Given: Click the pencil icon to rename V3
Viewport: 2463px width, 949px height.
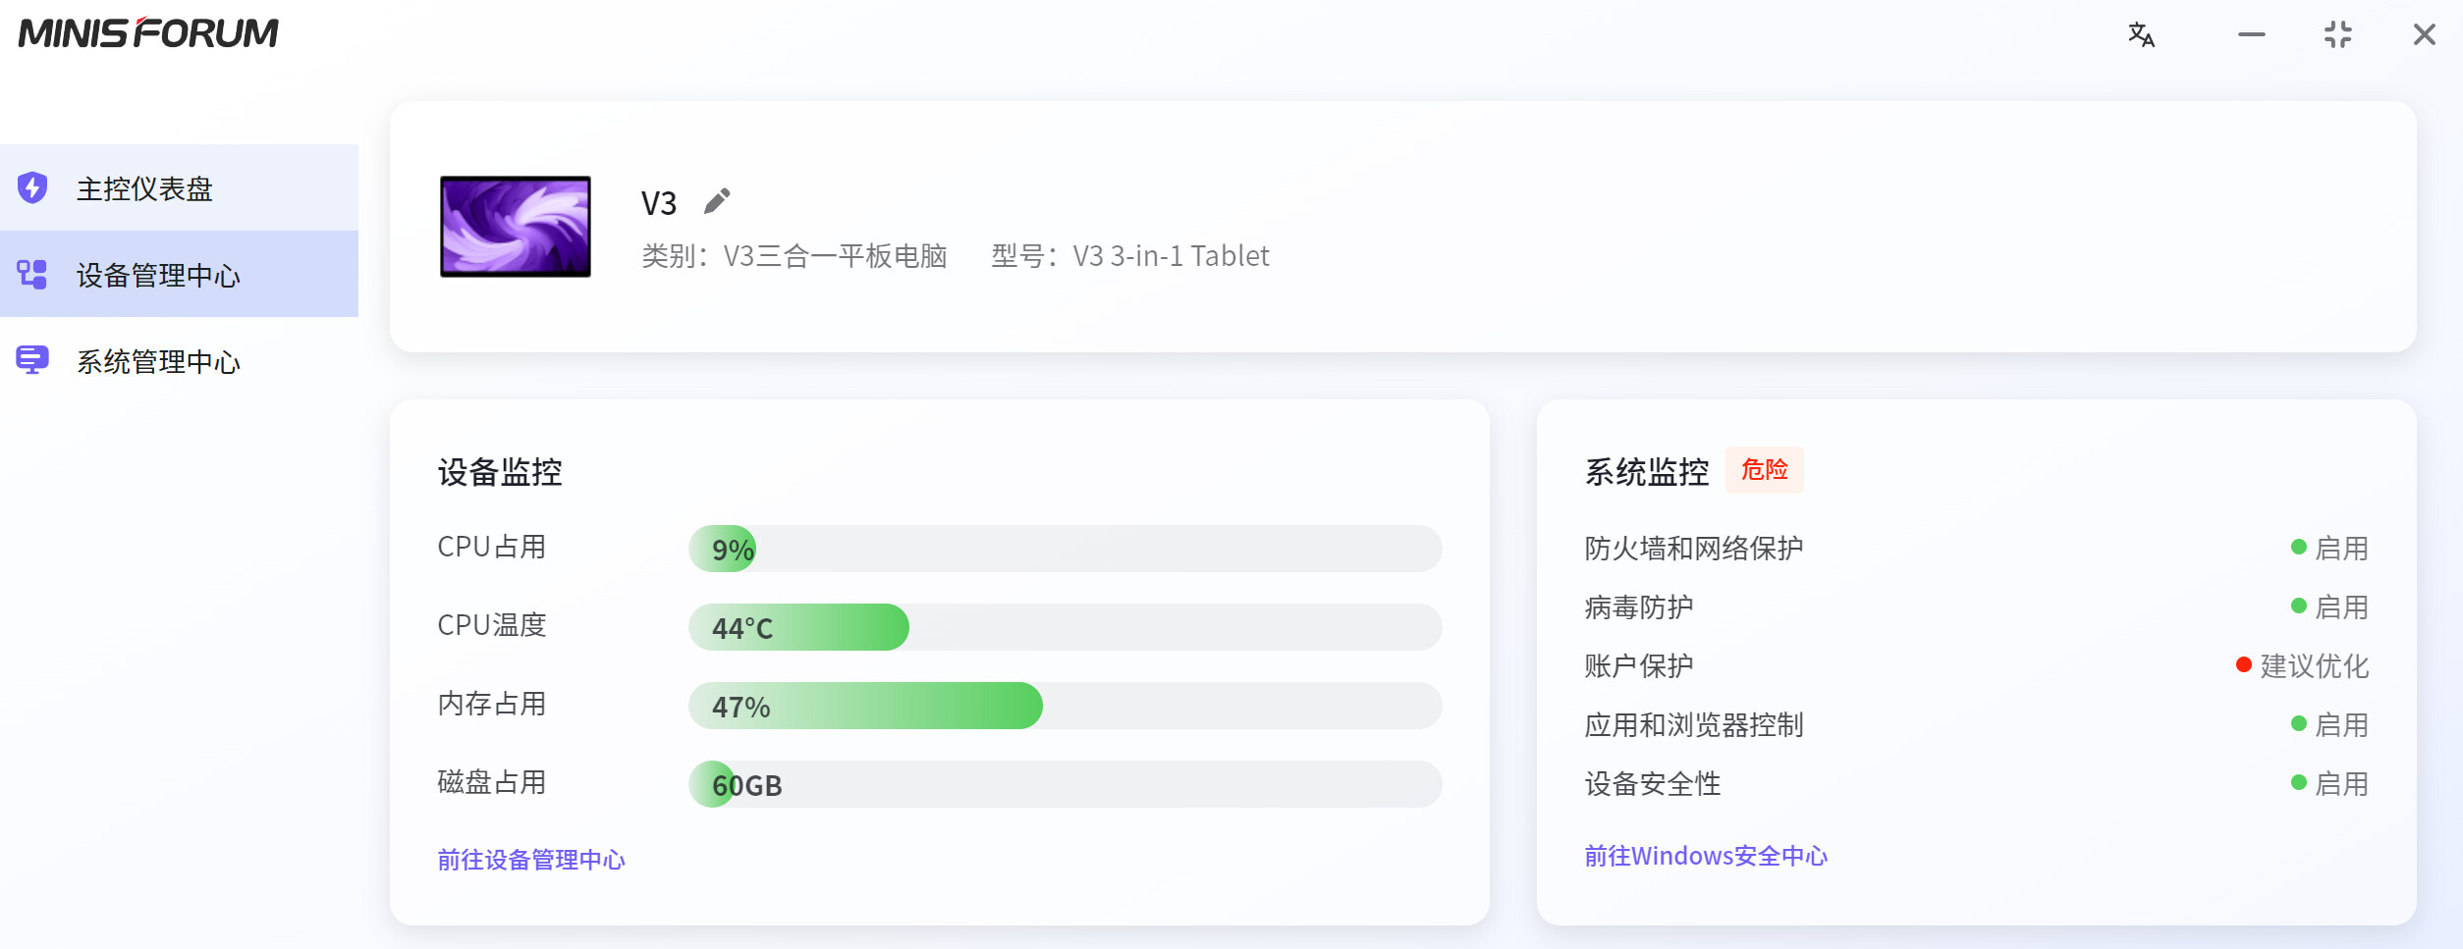Looking at the screenshot, I should [717, 201].
